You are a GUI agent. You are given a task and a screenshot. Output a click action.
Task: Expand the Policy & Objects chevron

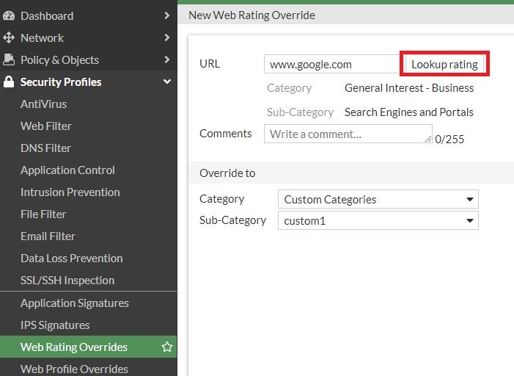click(x=167, y=59)
